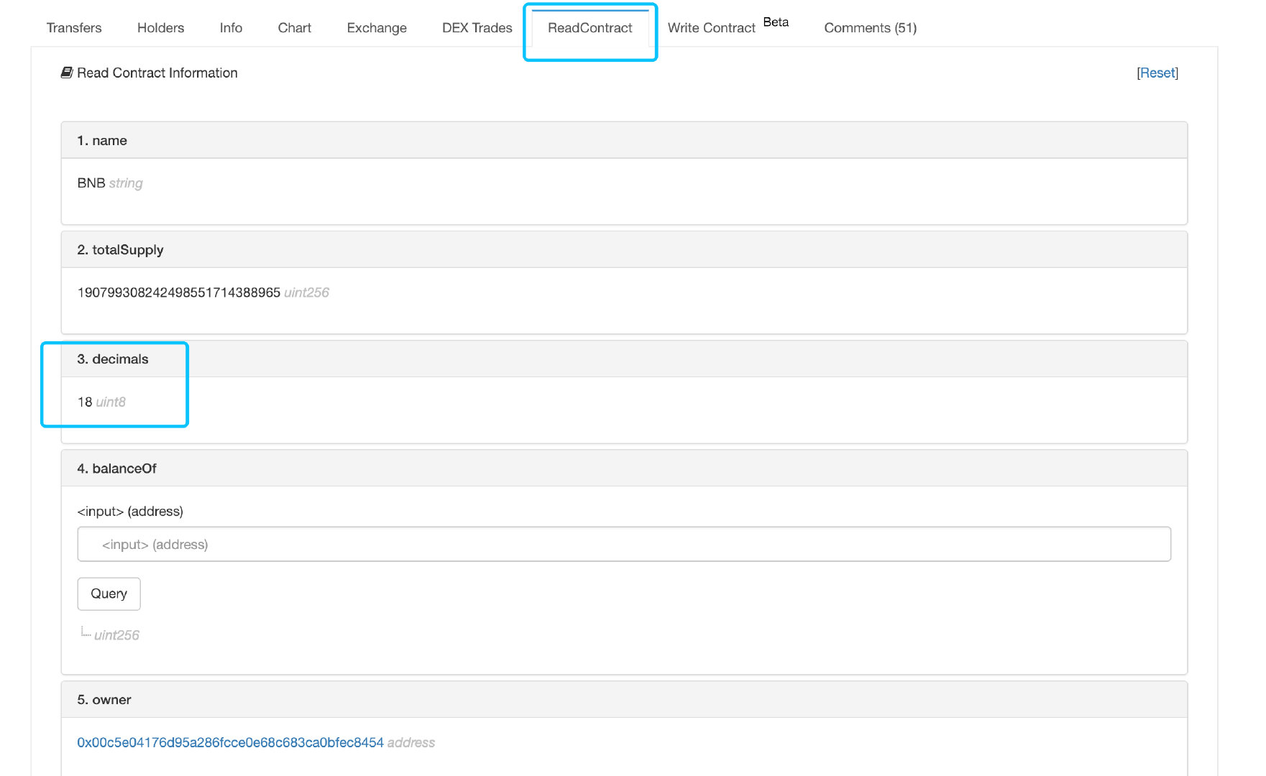Select the decimals value 18

coord(85,402)
